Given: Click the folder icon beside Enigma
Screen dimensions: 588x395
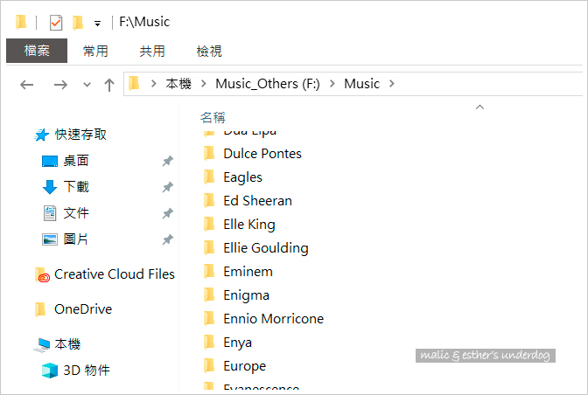Looking at the screenshot, I should pos(209,295).
